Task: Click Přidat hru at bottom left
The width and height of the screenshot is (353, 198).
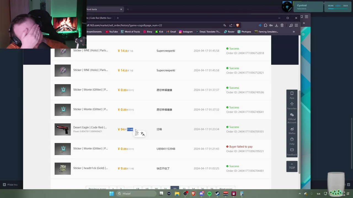Action: (10, 185)
